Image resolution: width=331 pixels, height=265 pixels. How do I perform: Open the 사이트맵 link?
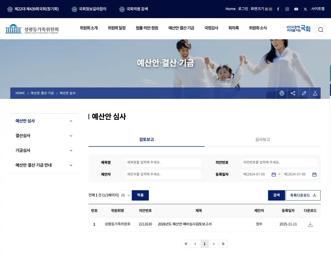[318, 9]
